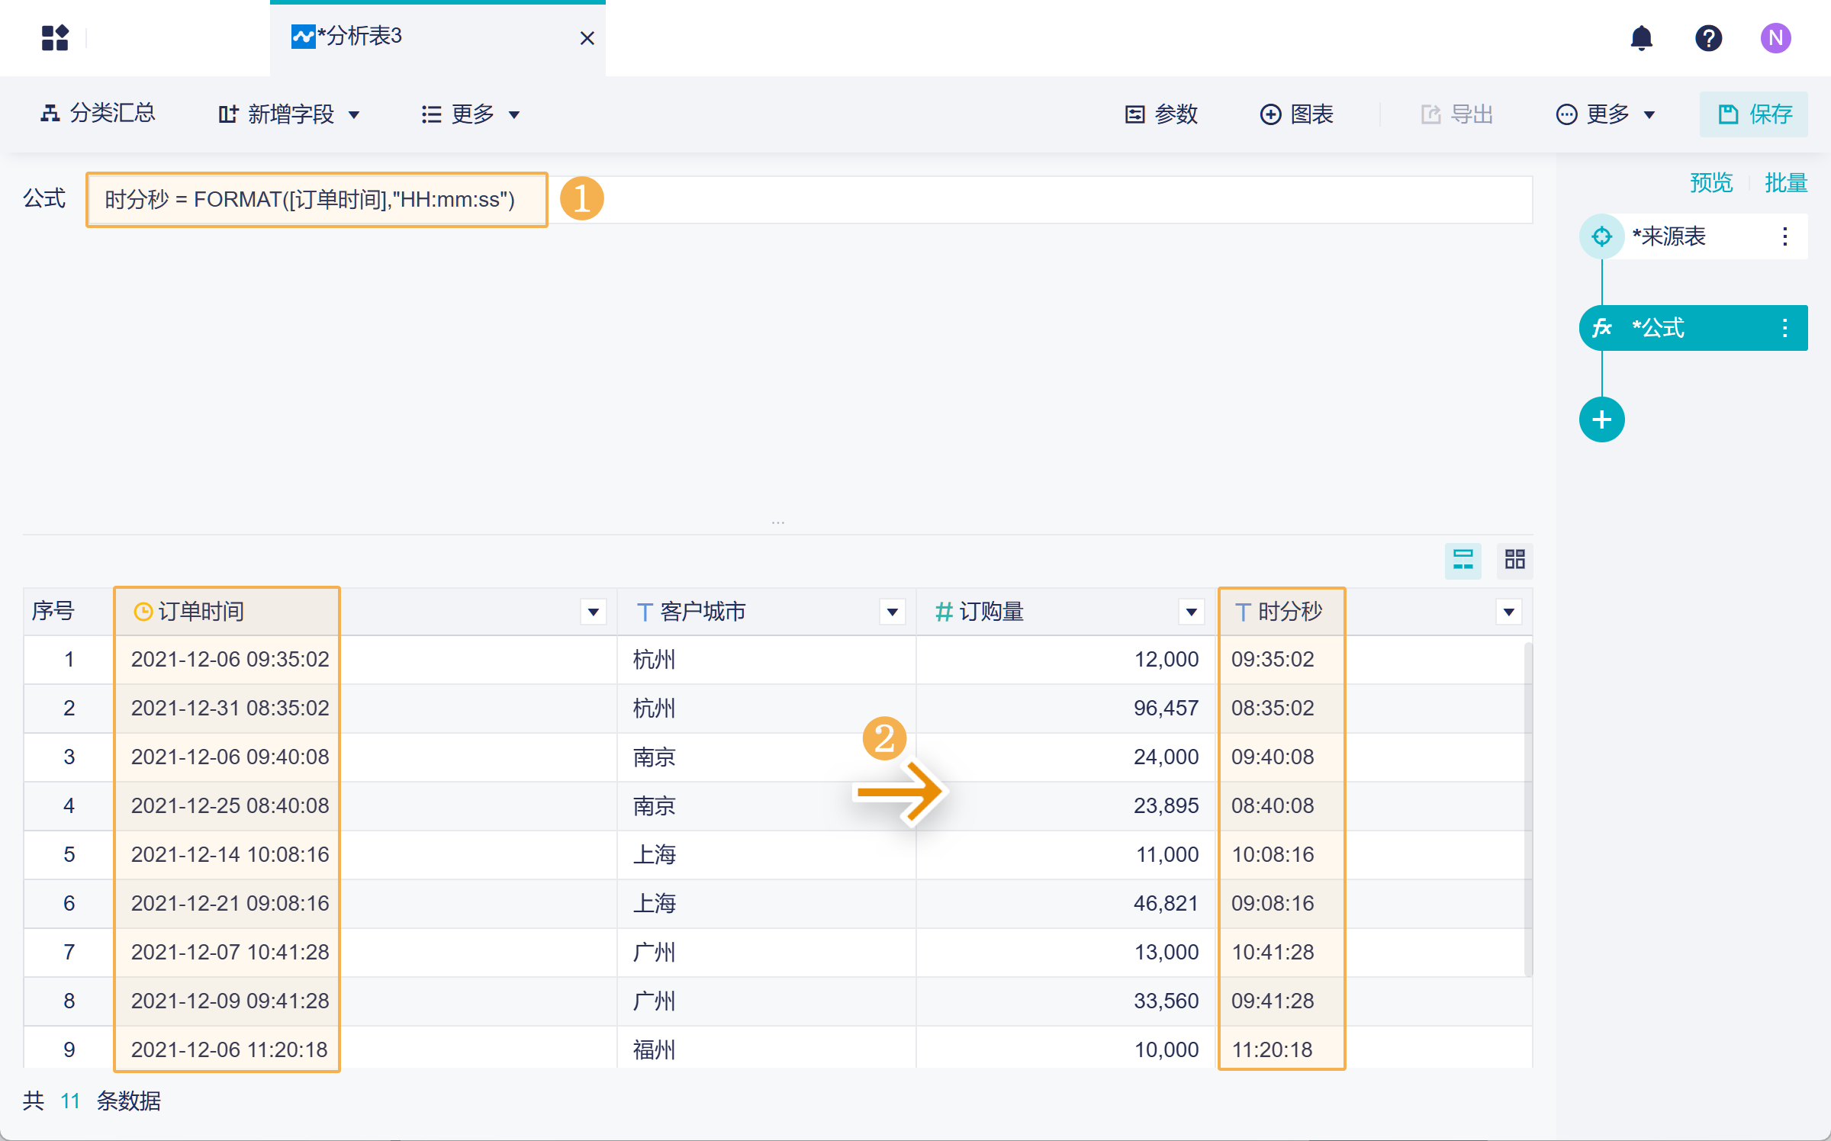The width and height of the screenshot is (1831, 1141).
Task: Click the notification bell icon
Action: pos(1641,37)
